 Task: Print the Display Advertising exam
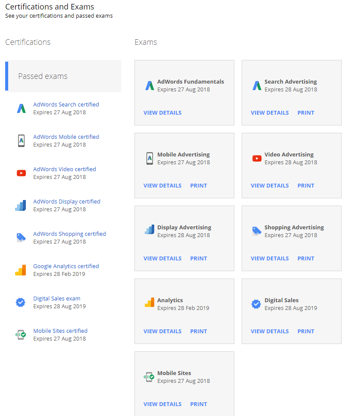pos(199,258)
